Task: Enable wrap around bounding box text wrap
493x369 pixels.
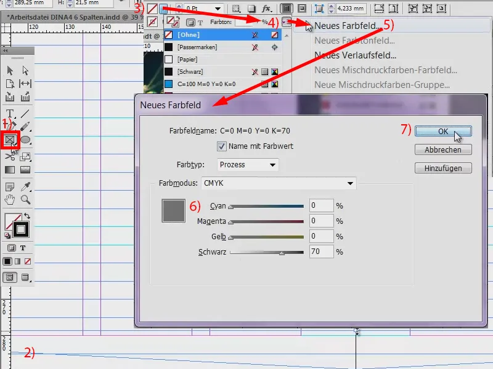Action: (302, 9)
